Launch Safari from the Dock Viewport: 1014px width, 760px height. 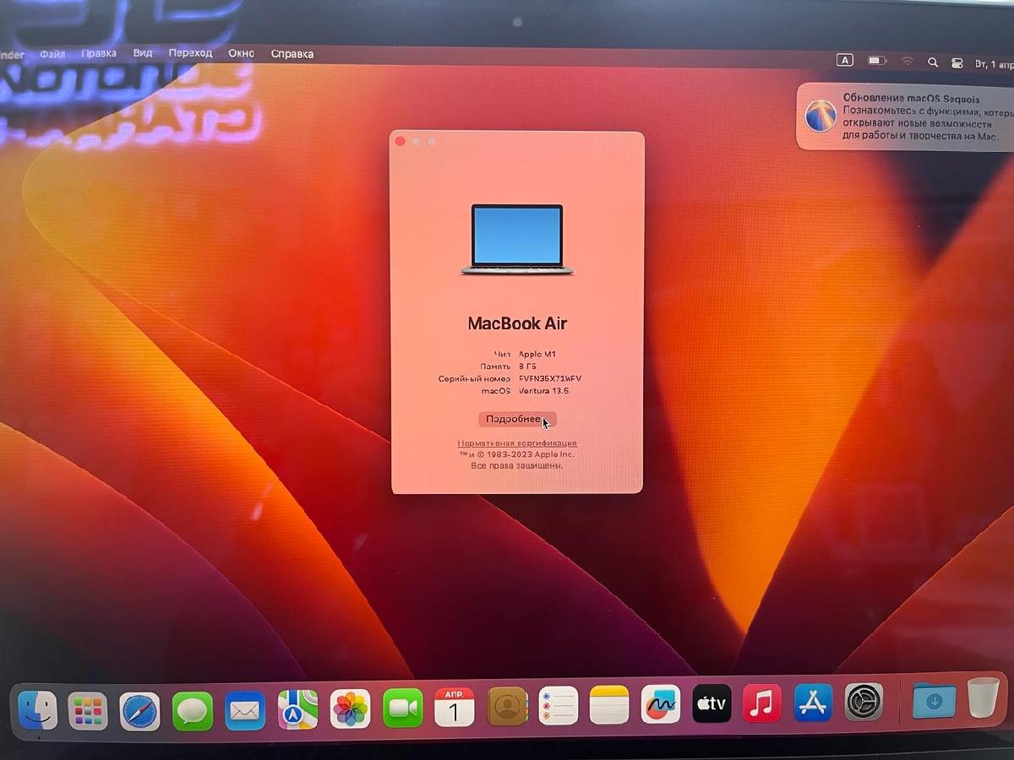139,711
